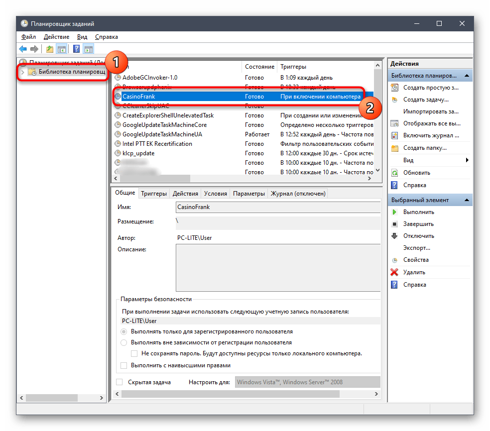Open the Справка menu in menu bar
Viewport: 490px width, 431px height.
click(107, 37)
